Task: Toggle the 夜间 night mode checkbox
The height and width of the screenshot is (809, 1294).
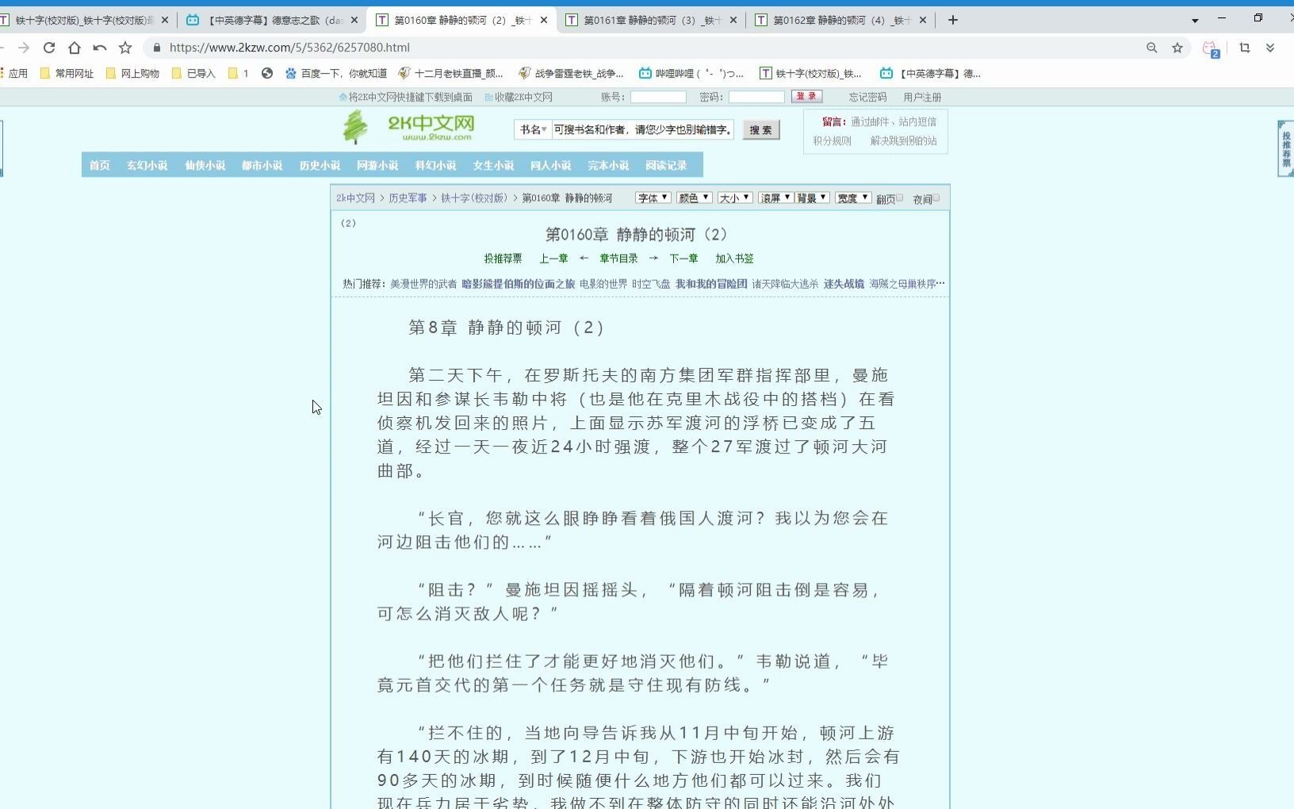Action: point(936,197)
